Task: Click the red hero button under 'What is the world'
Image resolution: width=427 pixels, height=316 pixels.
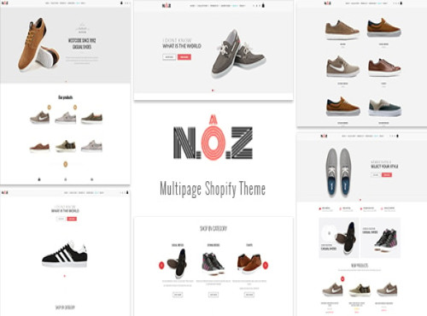Action: (184, 57)
